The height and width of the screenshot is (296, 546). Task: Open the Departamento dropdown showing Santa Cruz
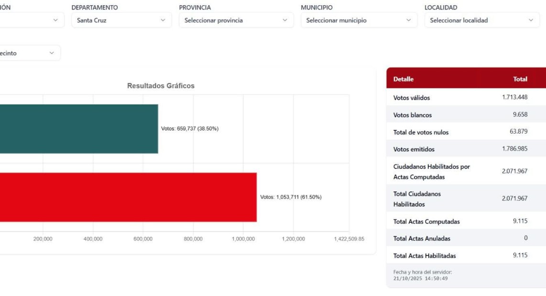click(121, 21)
